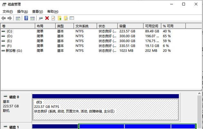The height and width of the screenshot is (129, 203).
Task: Sort by the 状态 column header
Action: point(107,26)
